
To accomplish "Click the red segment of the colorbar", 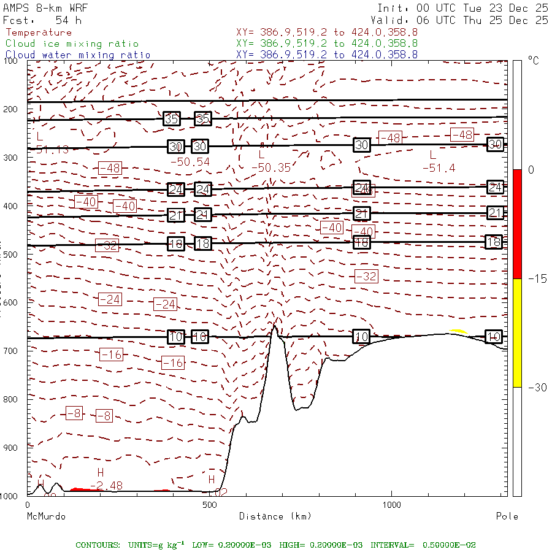I will click(517, 224).
